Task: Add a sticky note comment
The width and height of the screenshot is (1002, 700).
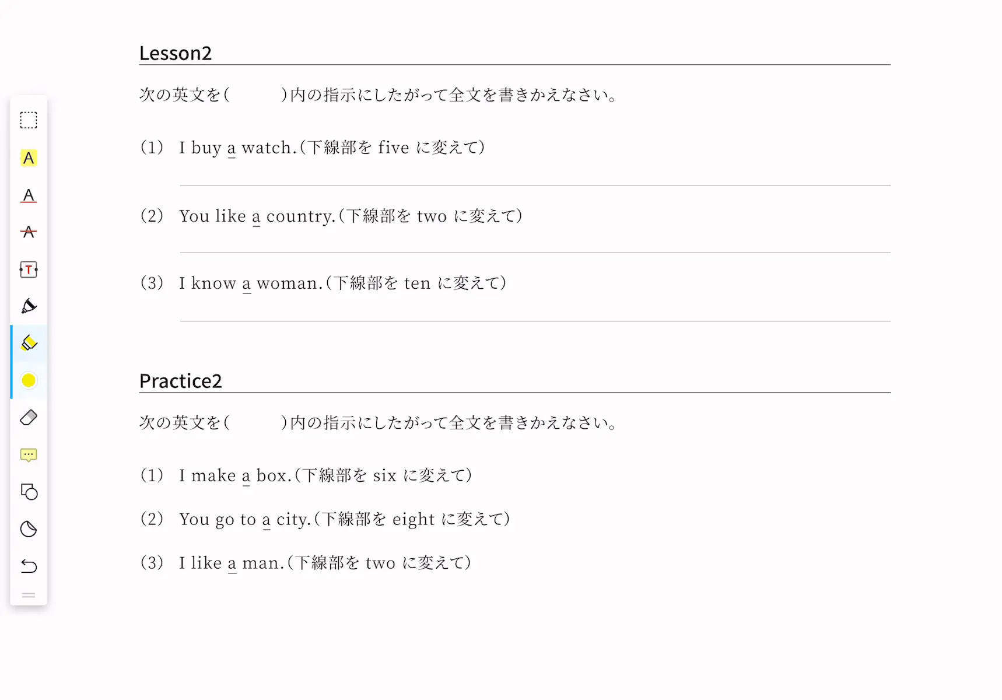Action: click(x=29, y=455)
